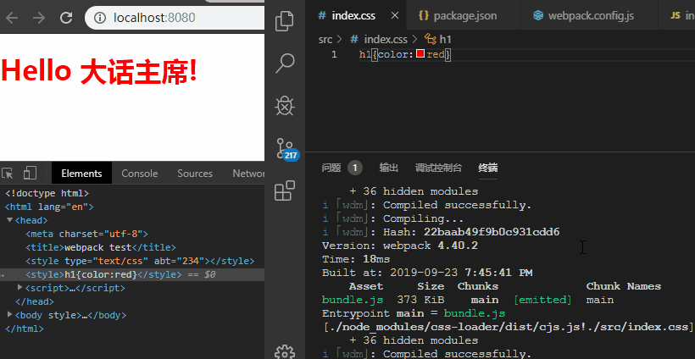The image size is (695, 359).
Task: Click Built at: 2019-09-23 7:45:41 PM line
Action: tap(427, 273)
